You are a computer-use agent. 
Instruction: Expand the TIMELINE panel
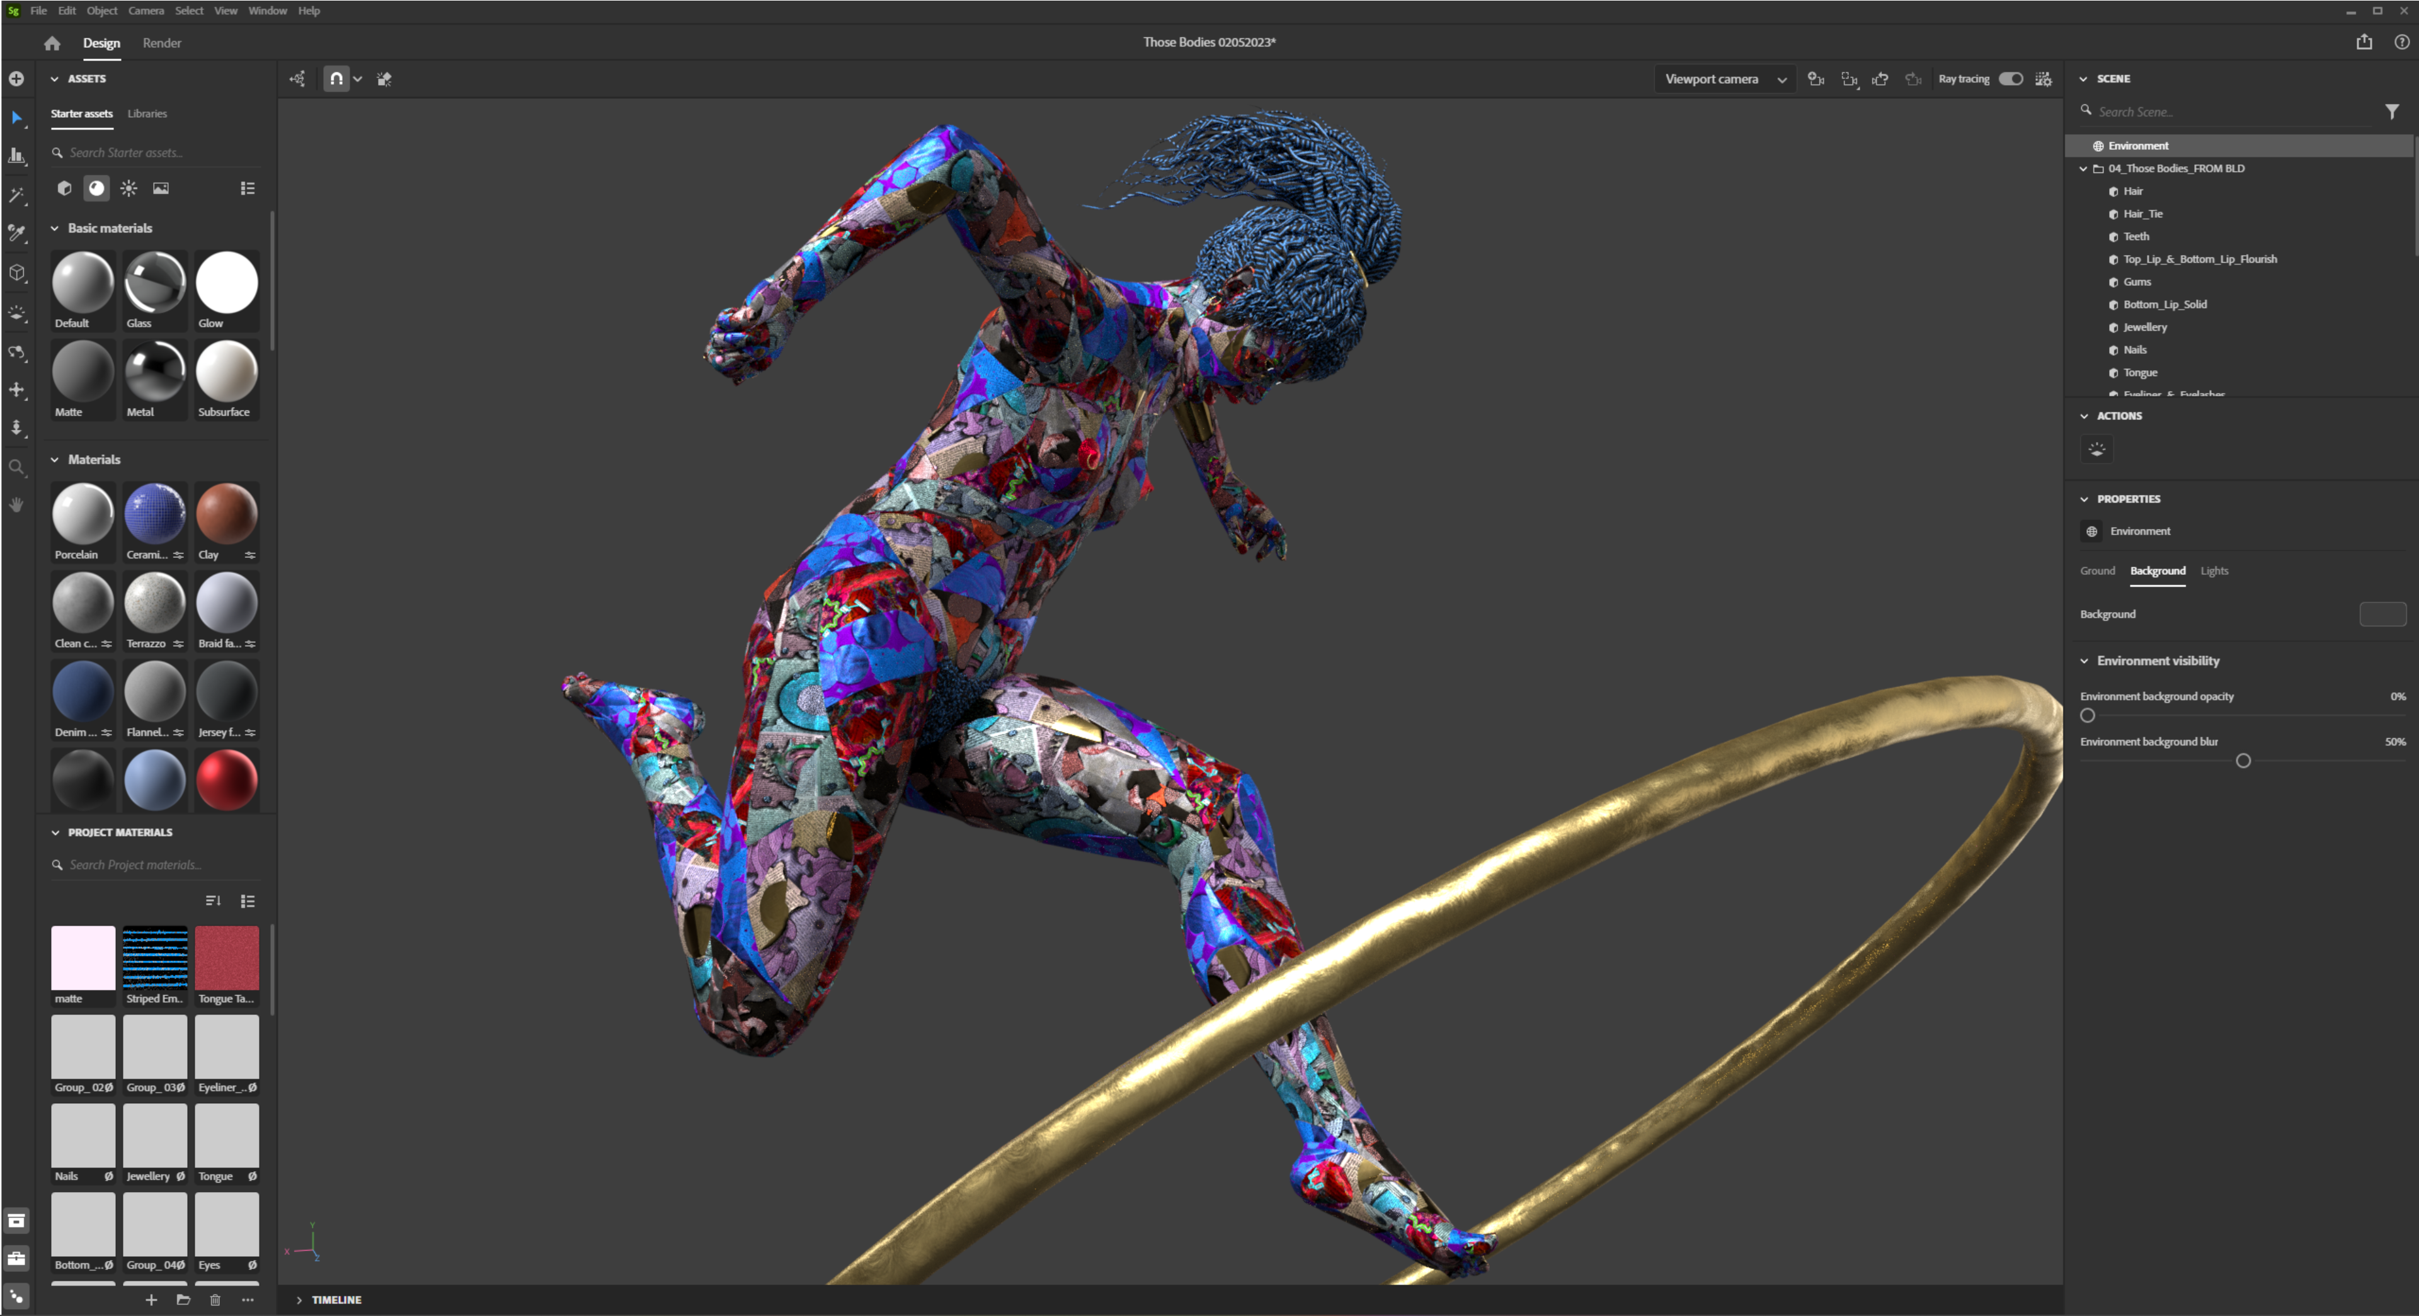click(299, 1300)
